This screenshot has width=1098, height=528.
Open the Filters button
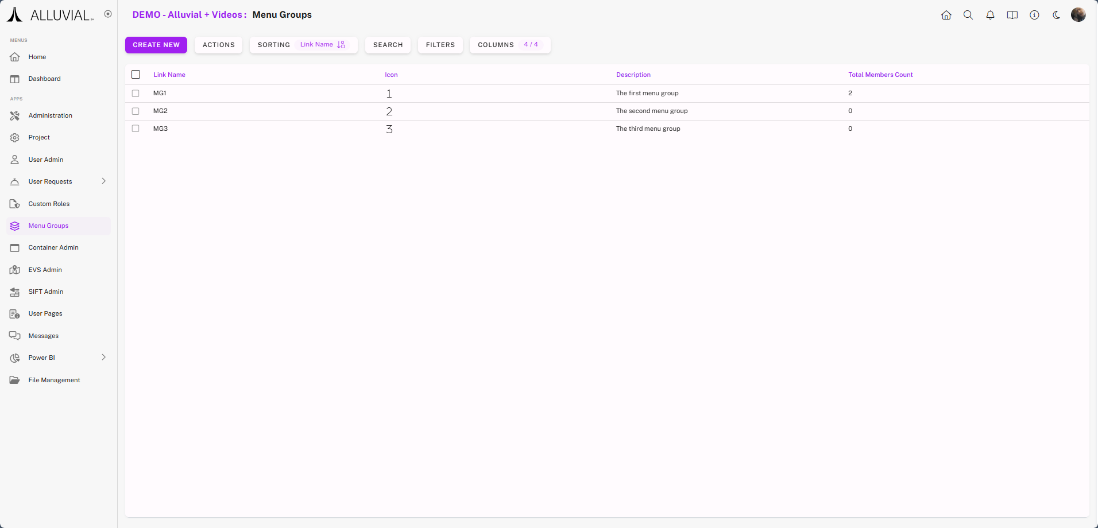pyautogui.click(x=440, y=45)
